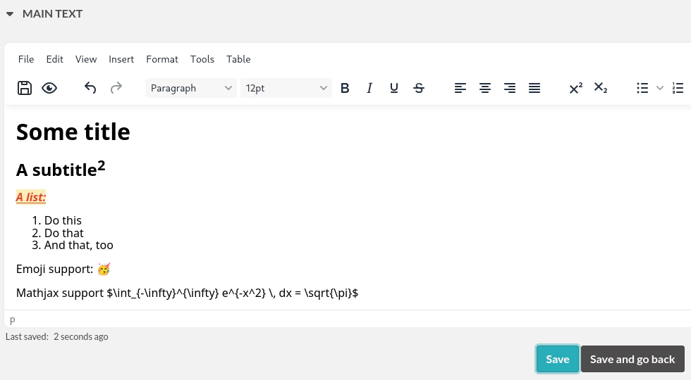The height and width of the screenshot is (380, 691).
Task: Justify the text alignment
Action: tap(534, 88)
